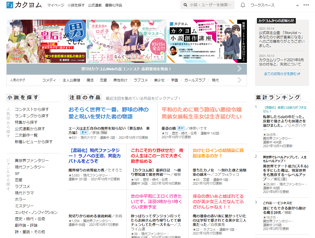The image size is (315, 238).
Task: Open the カクヨム小説創作講座 banner
Action: 207,41
